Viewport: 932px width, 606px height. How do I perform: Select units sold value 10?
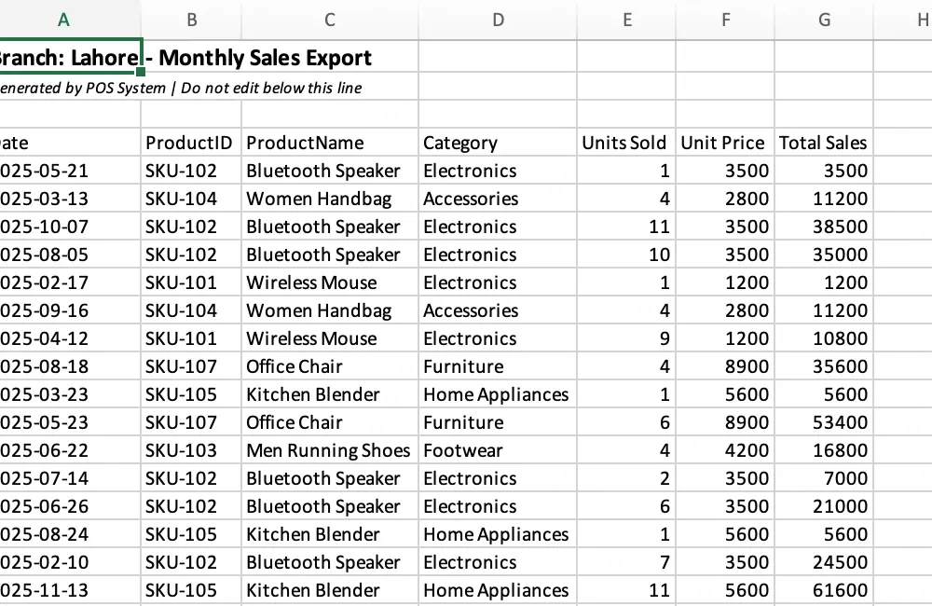click(626, 255)
